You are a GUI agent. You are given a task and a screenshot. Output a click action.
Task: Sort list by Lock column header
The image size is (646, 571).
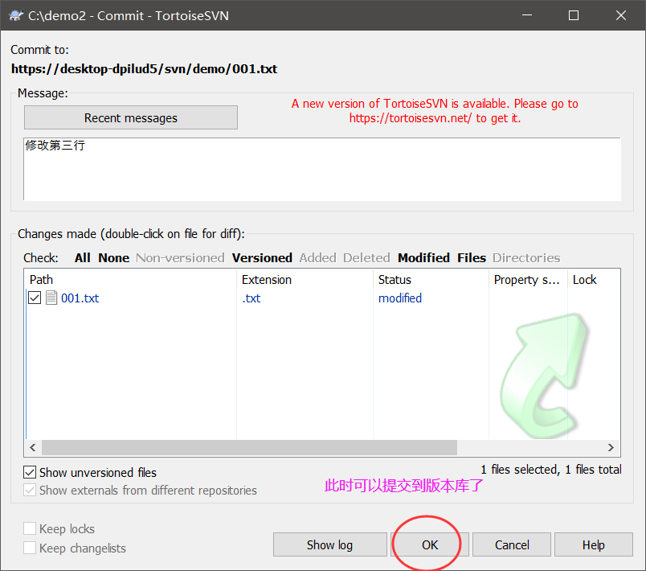(x=594, y=280)
